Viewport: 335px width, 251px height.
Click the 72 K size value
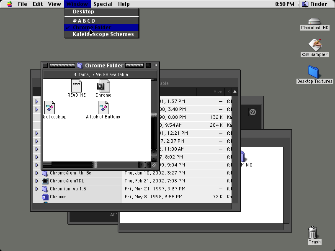tap(218, 197)
